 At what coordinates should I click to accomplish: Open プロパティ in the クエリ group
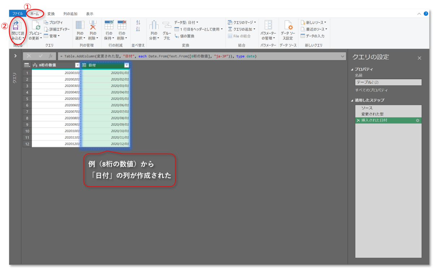coord(53,22)
